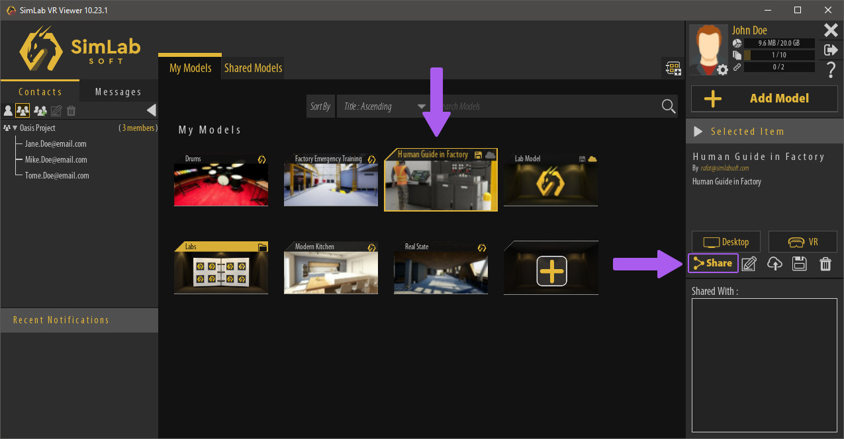
Task: Collapse the Oasis Project group
Action: 15,128
